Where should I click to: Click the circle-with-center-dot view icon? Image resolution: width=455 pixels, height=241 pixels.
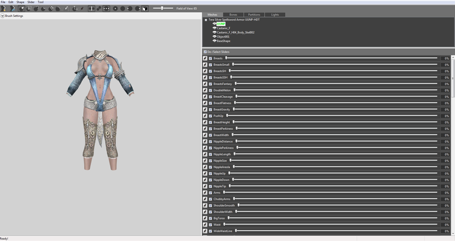tap(115, 8)
